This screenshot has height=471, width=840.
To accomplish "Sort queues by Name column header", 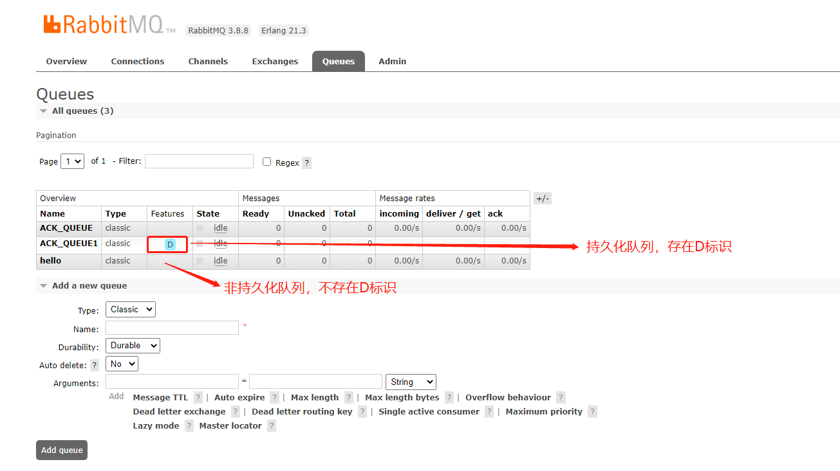I will pos(53,214).
